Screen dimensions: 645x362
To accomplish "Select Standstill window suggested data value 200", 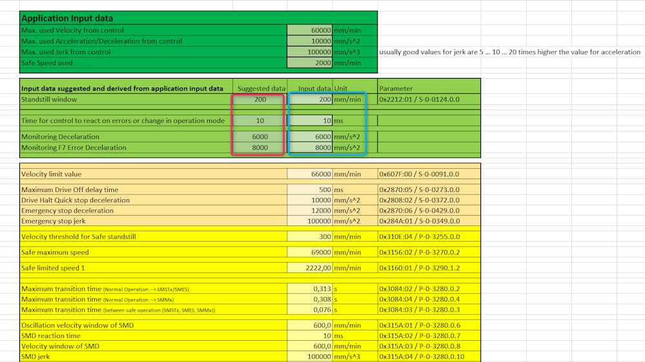I will [260, 99].
